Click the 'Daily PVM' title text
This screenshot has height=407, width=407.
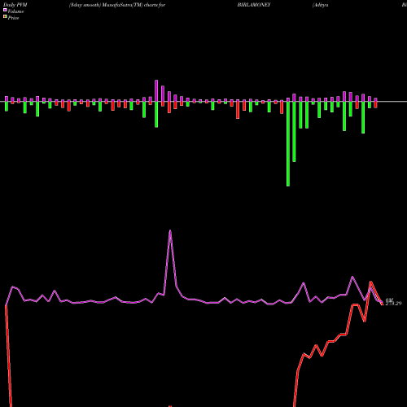pyautogui.click(x=15, y=5)
